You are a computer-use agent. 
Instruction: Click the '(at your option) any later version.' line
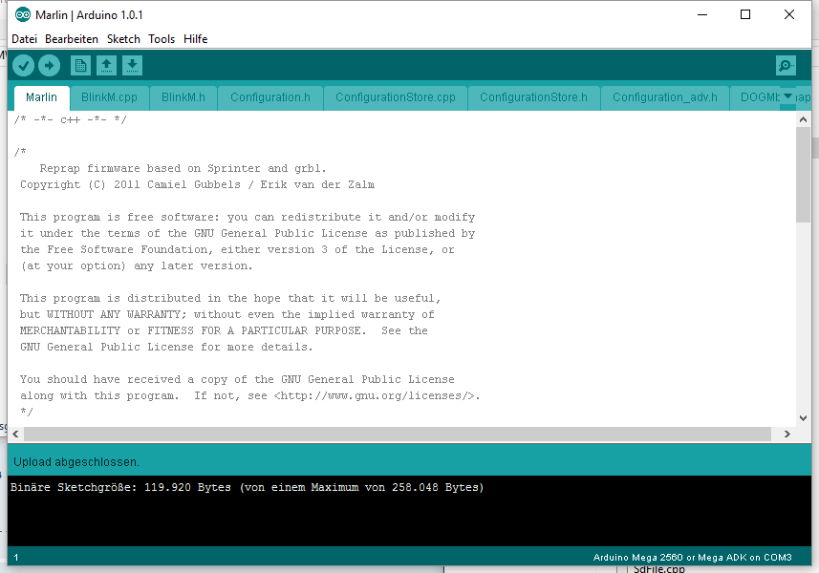click(137, 266)
